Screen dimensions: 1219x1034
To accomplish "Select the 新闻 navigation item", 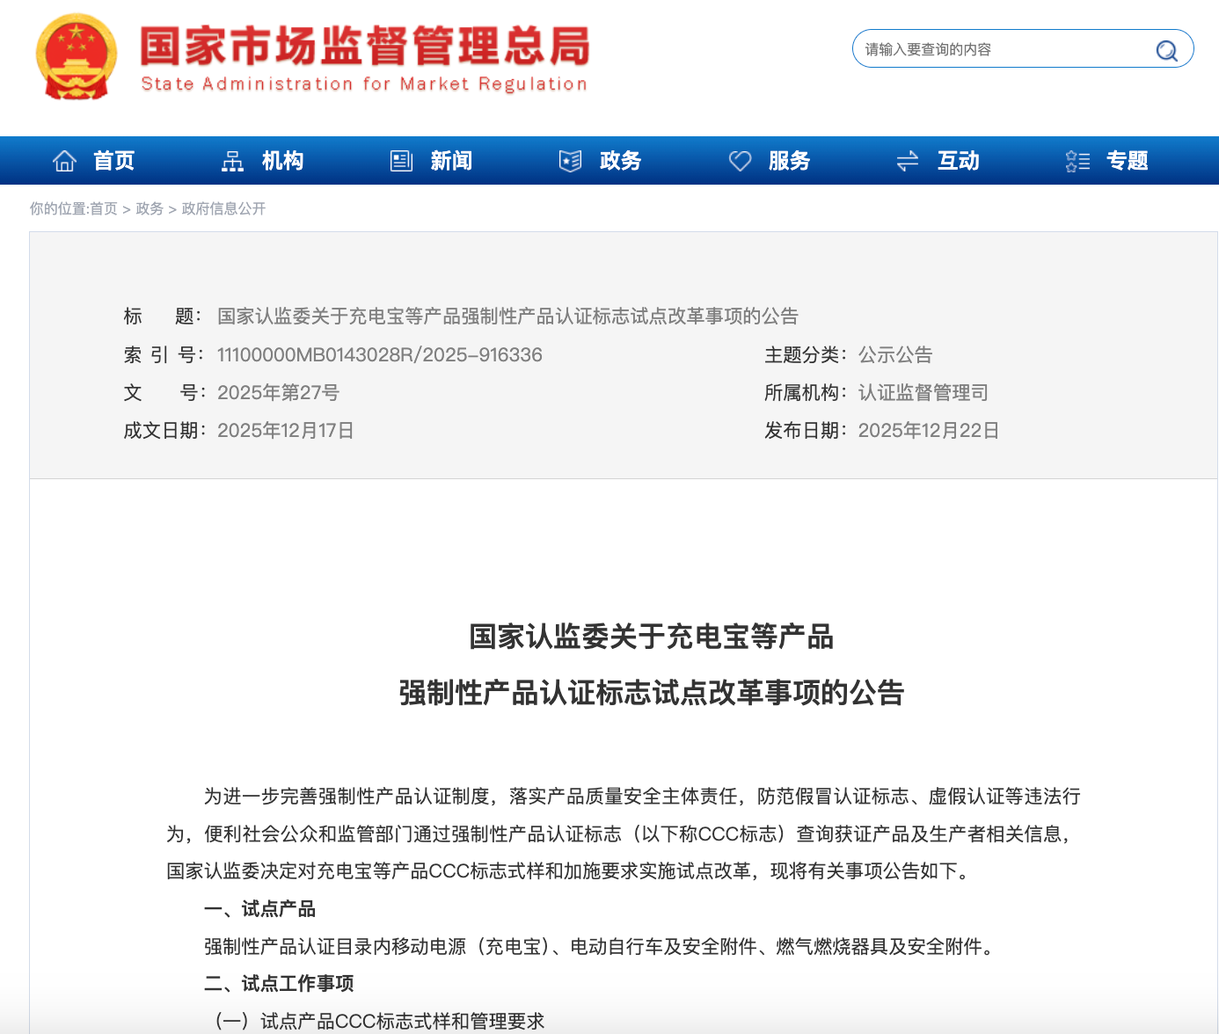I will [x=452, y=161].
